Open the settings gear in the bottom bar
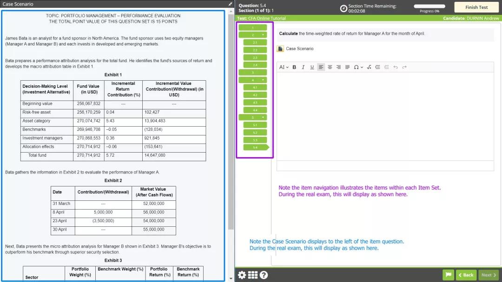Viewport: 502px width, 282px height. [x=242, y=275]
